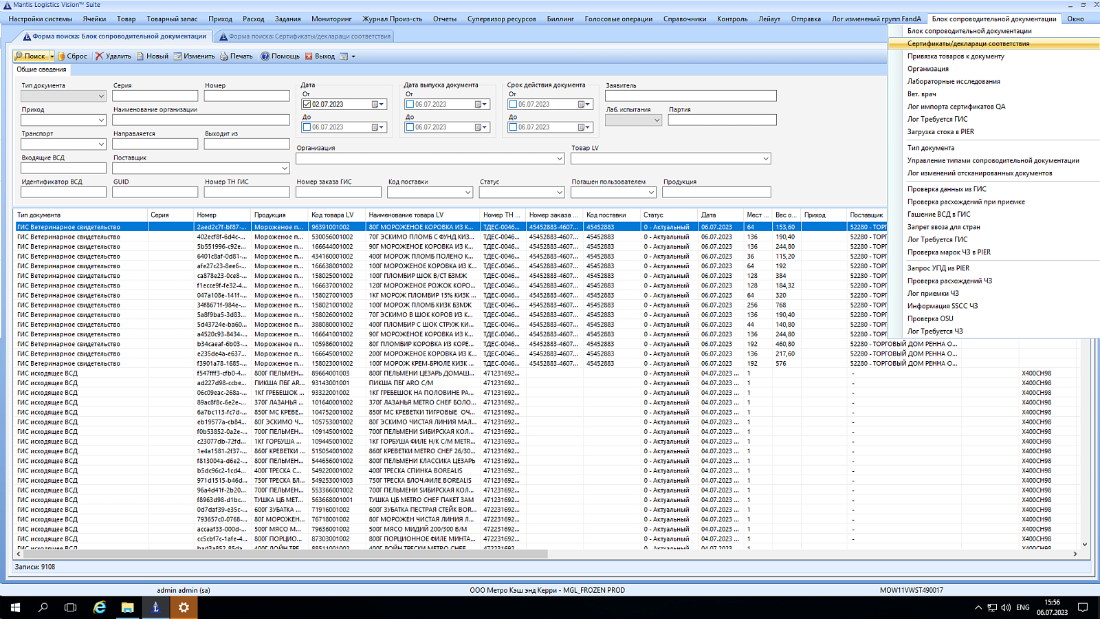Open the notification center icon in tray

[x=1083, y=607]
